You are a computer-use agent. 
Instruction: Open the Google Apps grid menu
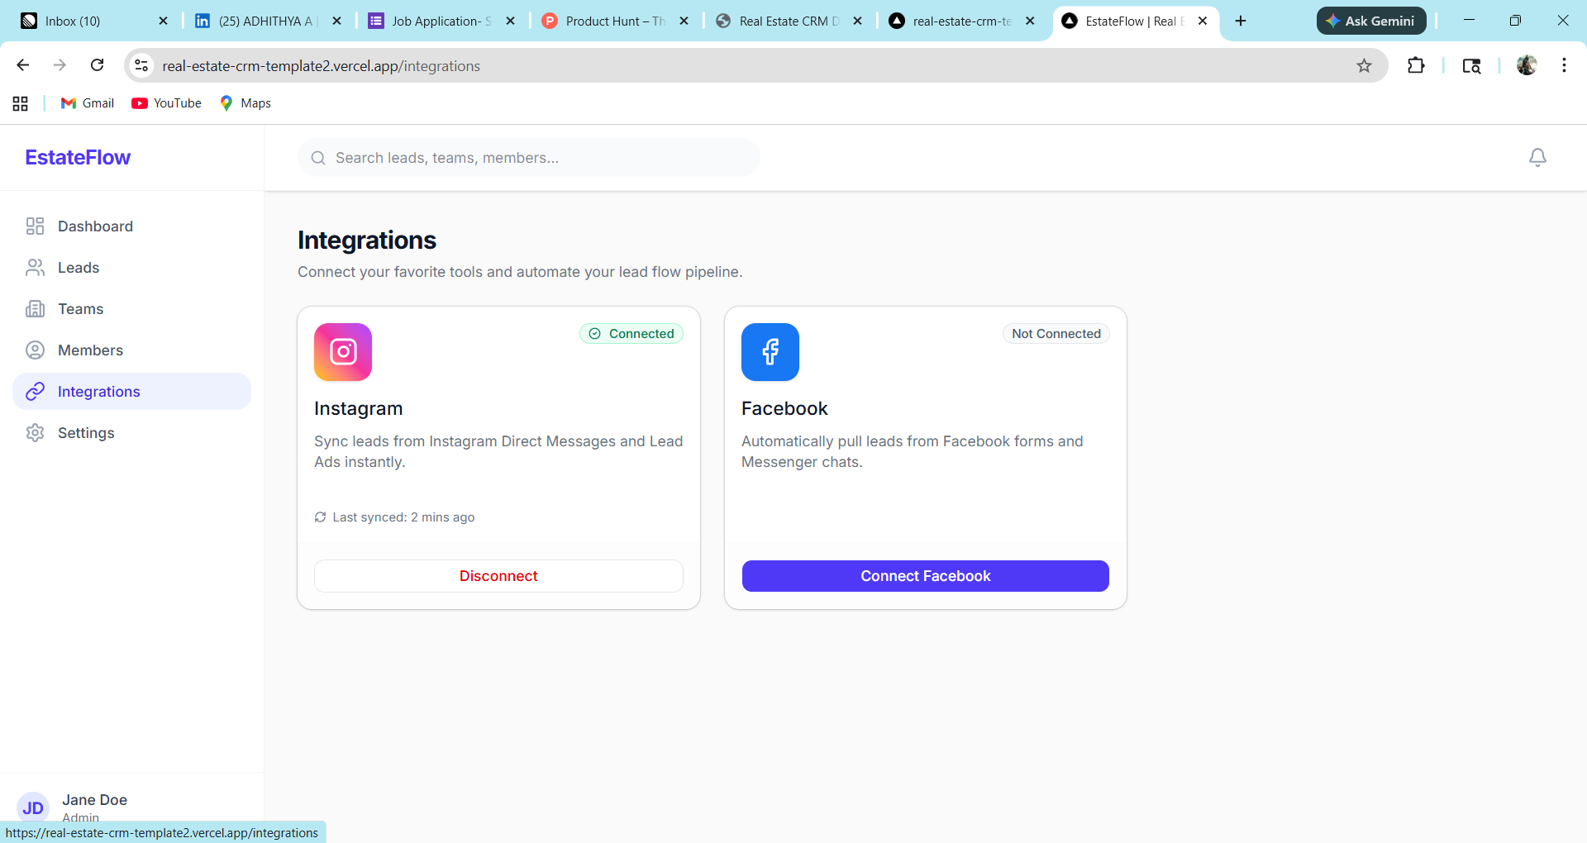pyautogui.click(x=20, y=102)
